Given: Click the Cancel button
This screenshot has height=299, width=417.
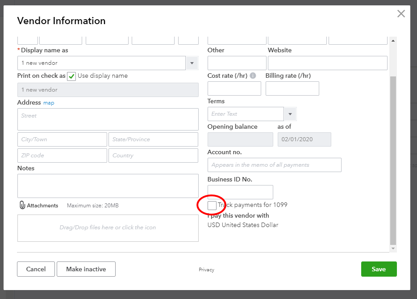Looking at the screenshot, I should pos(36,269).
